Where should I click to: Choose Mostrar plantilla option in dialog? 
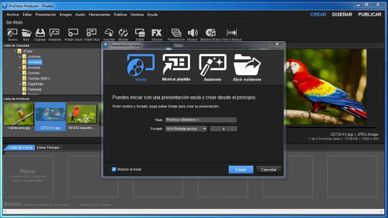click(x=176, y=68)
